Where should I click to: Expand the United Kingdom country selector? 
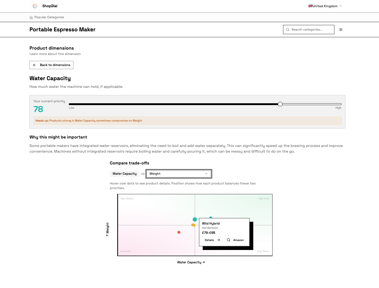325,6
